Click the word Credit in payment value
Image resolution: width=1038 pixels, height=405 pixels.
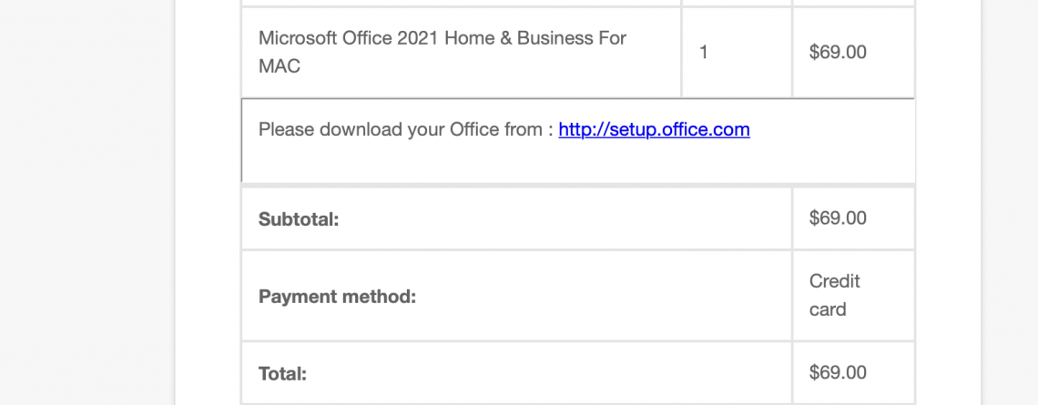[x=834, y=281]
